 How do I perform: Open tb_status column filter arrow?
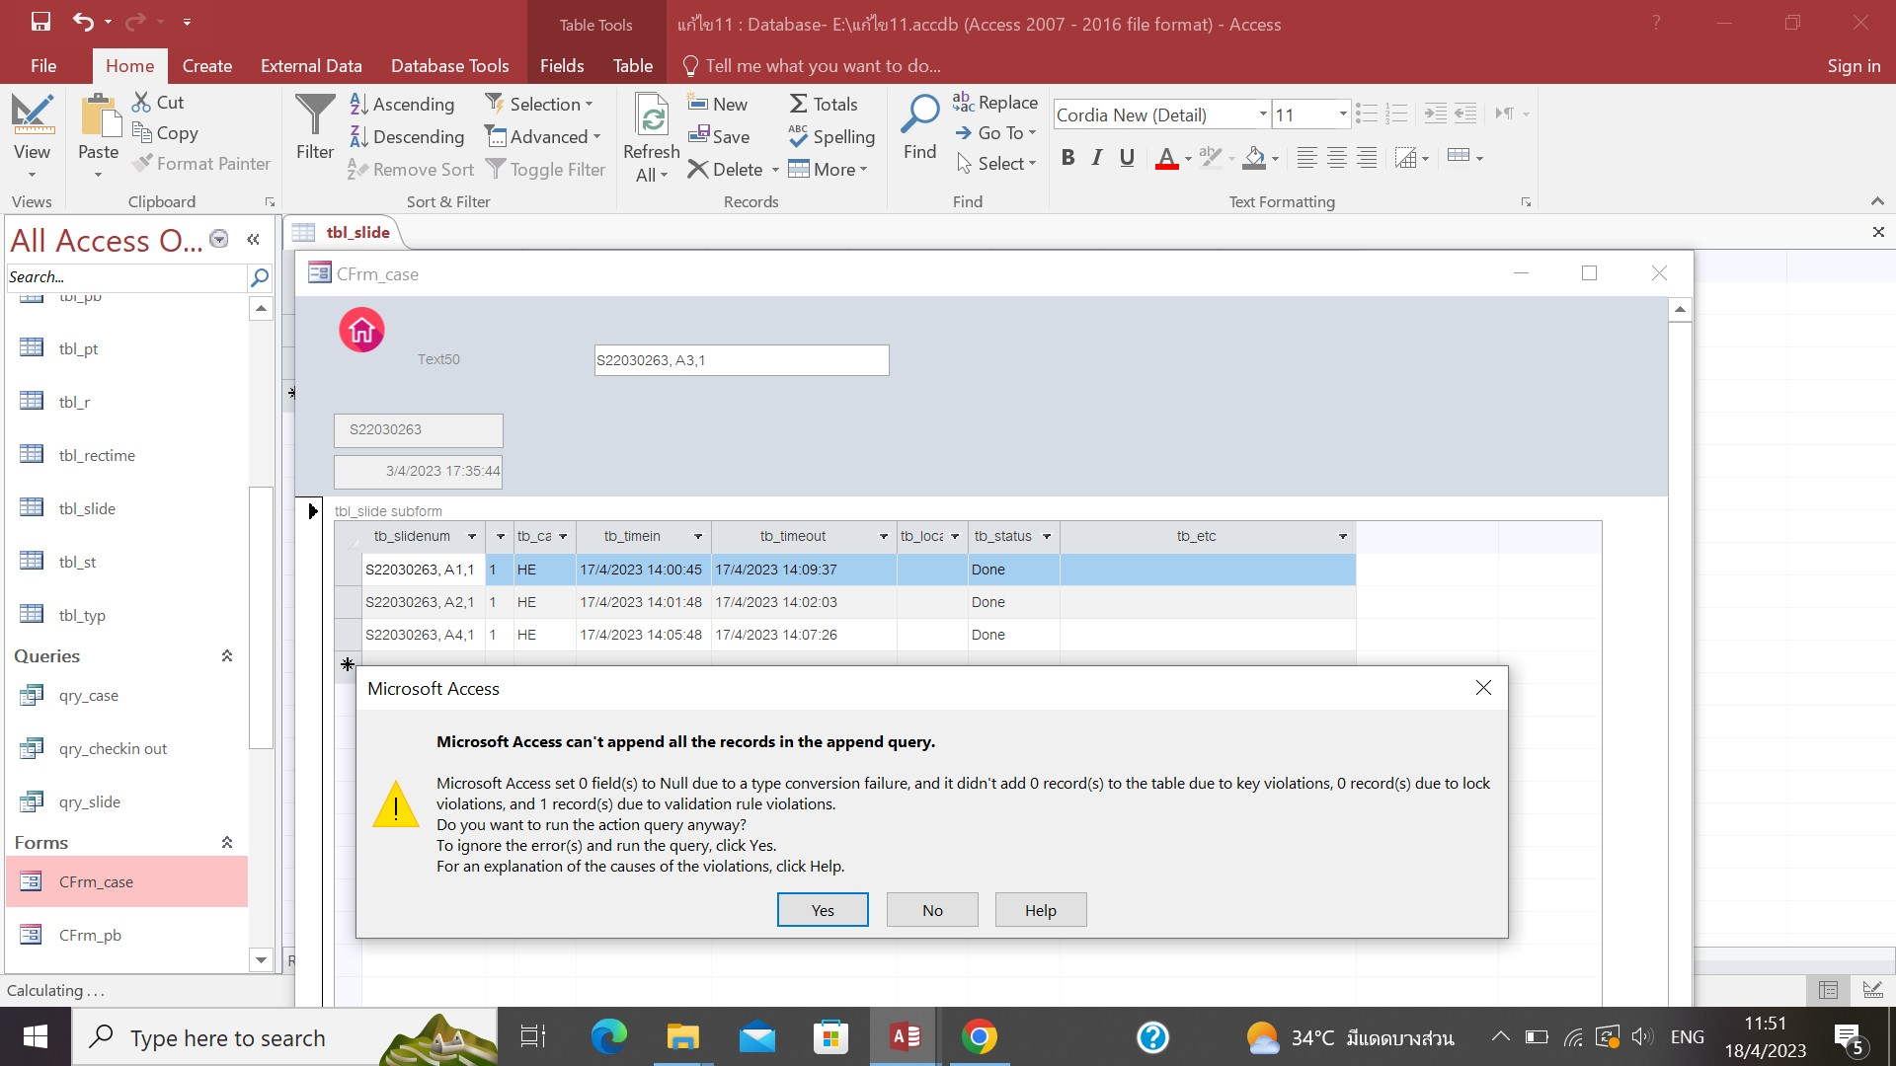(x=1047, y=536)
